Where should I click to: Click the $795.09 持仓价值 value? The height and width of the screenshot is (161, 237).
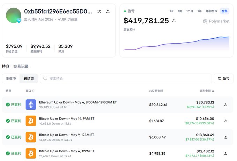[14, 46]
